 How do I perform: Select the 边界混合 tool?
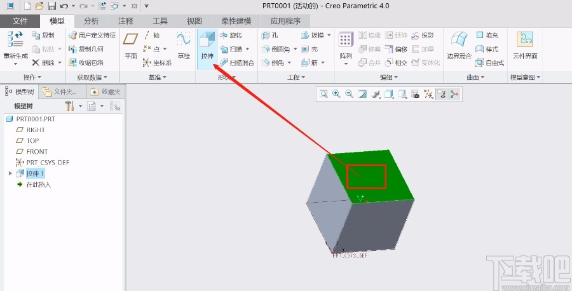tap(460, 46)
